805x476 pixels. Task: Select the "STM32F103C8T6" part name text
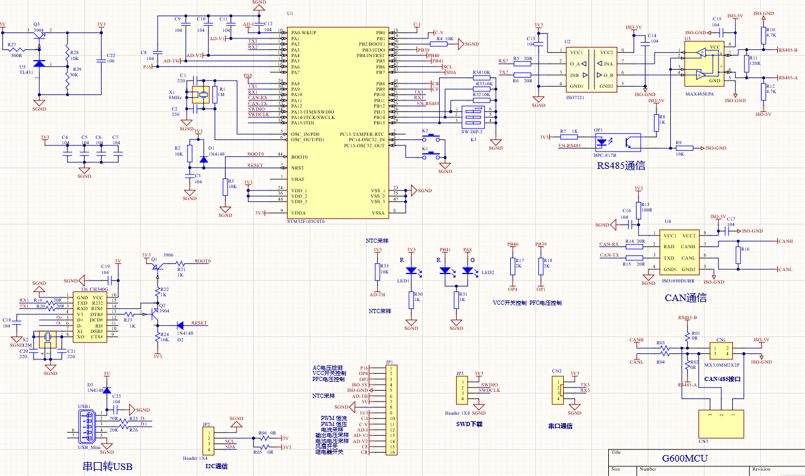[306, 222]
